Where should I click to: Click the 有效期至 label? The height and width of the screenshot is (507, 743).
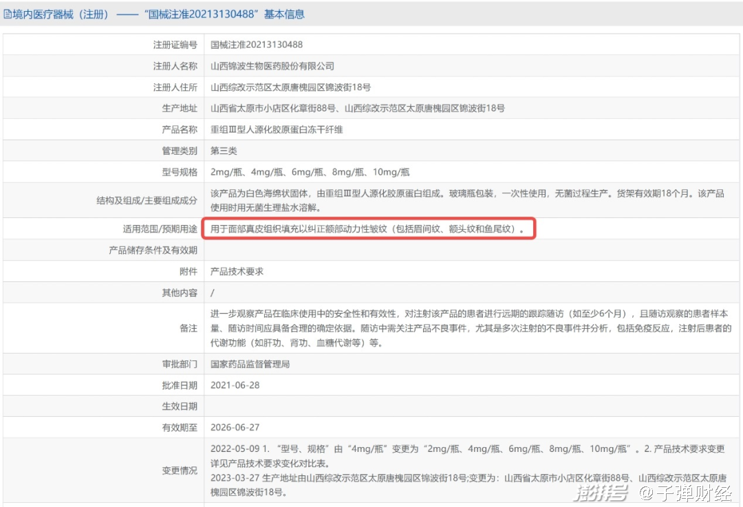[179, 427]
